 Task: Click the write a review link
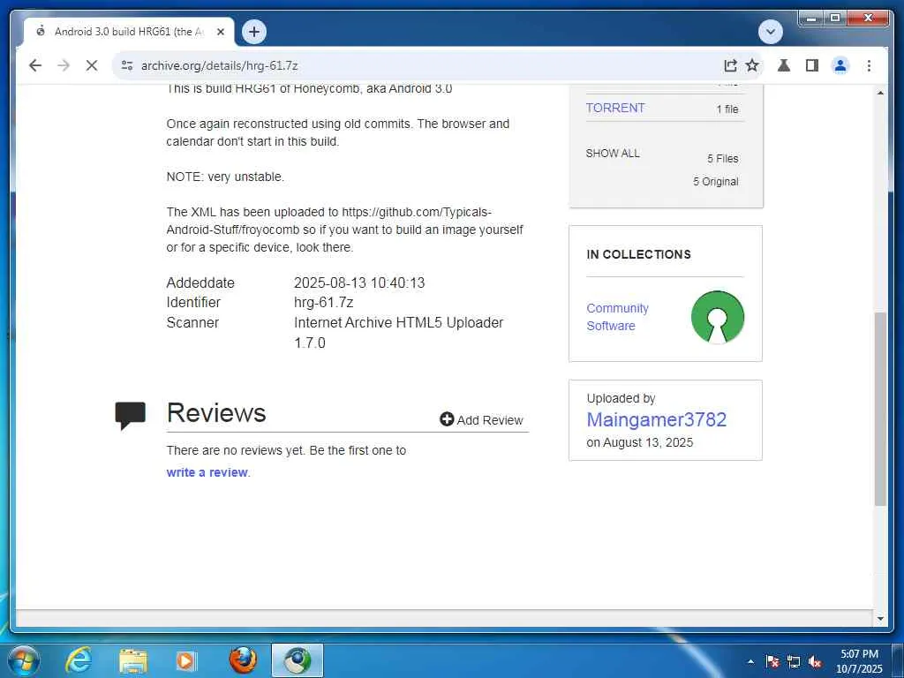click(x=207, y=472)
